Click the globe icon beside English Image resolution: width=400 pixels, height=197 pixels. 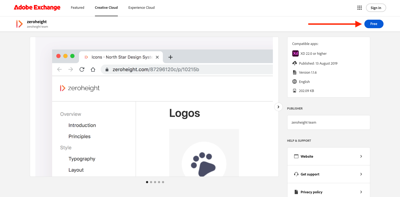[x=295, y=81]
